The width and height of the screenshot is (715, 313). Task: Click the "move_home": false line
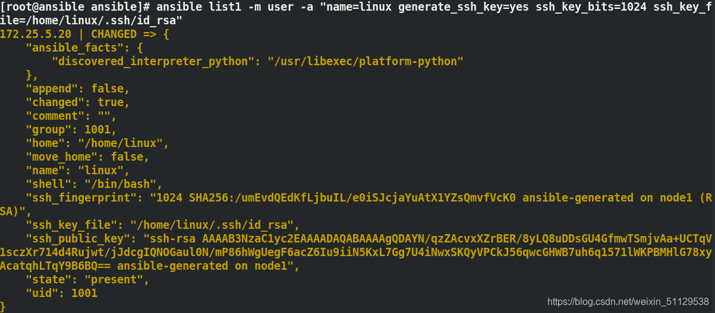click(x=87, y=157)
